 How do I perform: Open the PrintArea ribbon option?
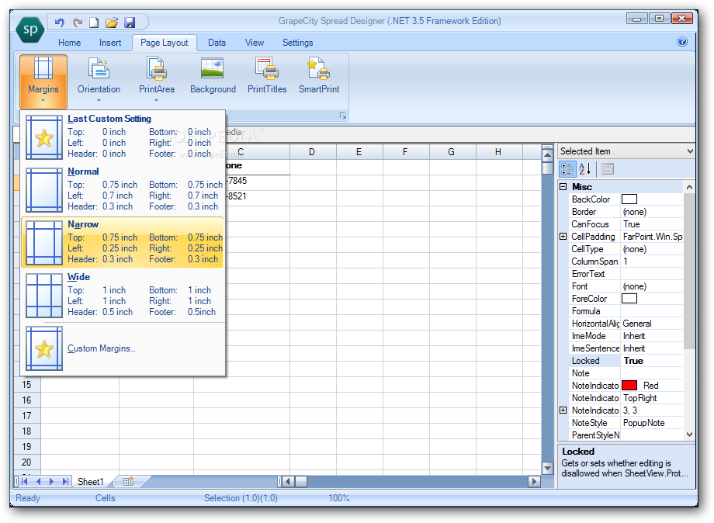pyautogui.click(x=157, y=81)
